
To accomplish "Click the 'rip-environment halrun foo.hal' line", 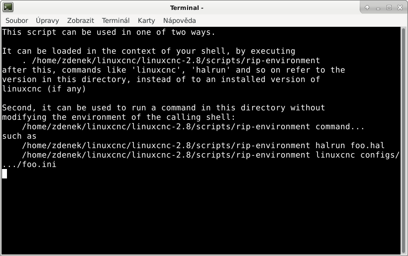I will [x=203, y=145].
